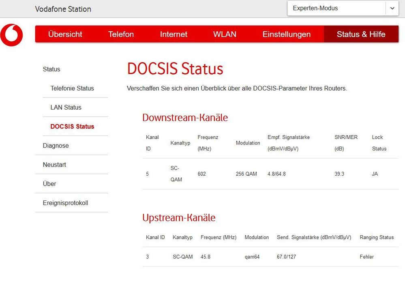Open Diagnose in the sidebar
The height and width of the screenshot is (281, 405).
[56, 145]
